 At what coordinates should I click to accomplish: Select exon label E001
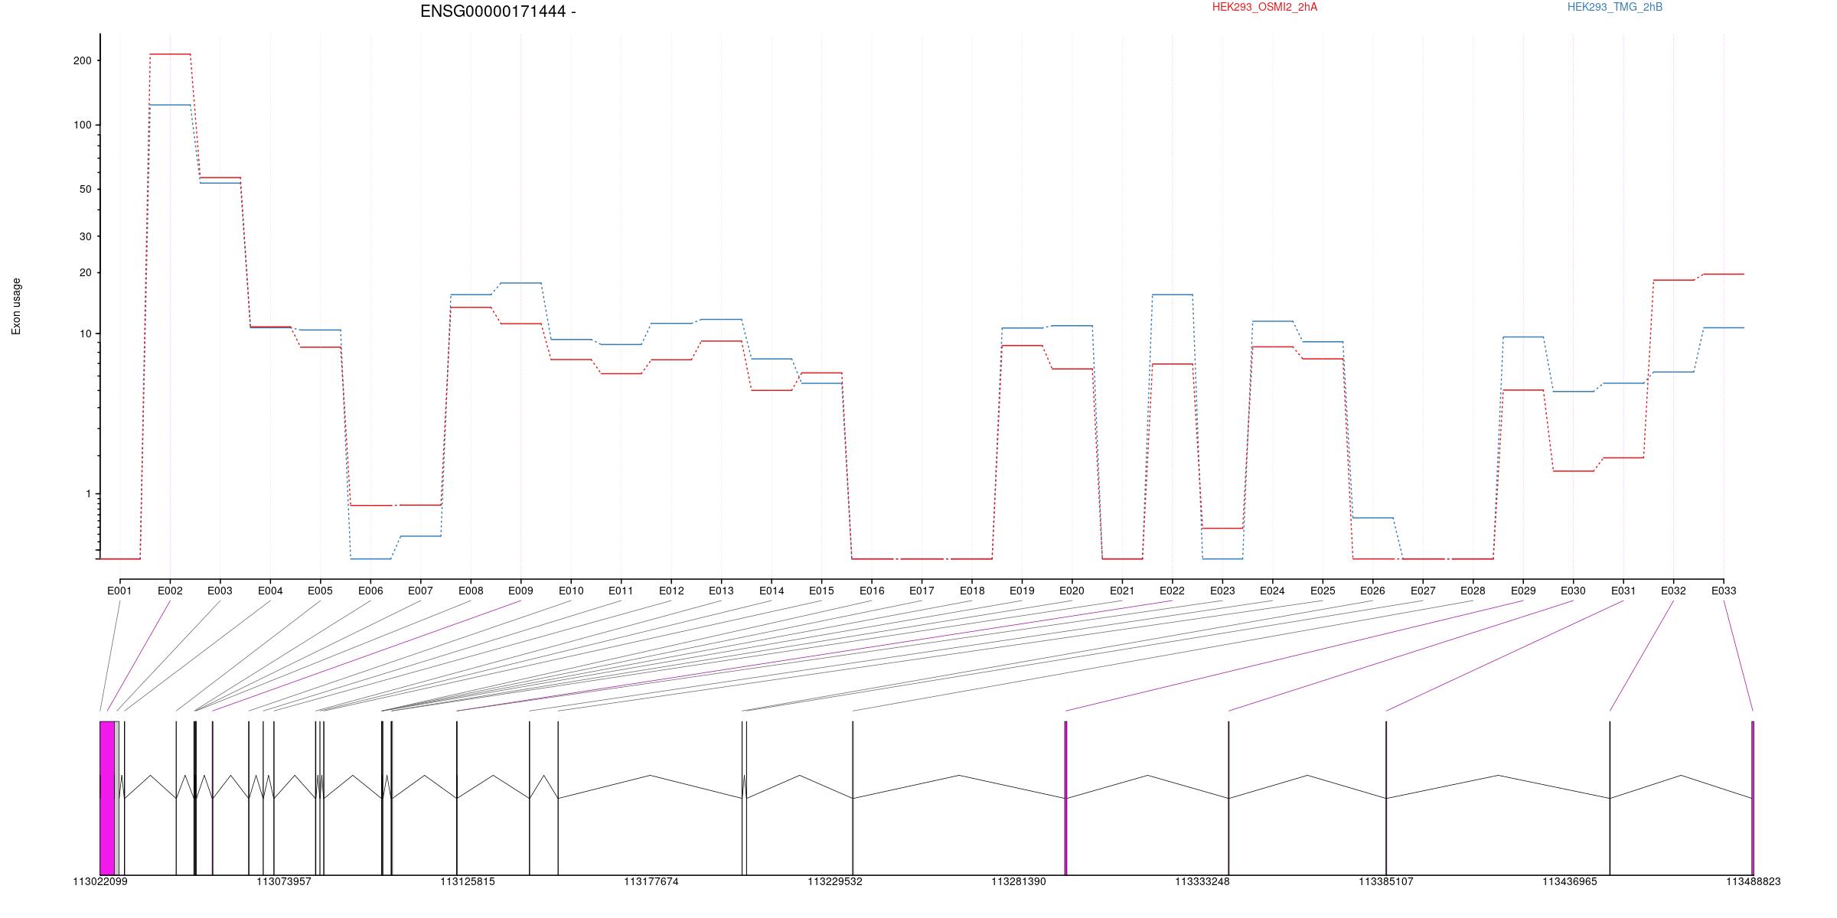(119, 591)
